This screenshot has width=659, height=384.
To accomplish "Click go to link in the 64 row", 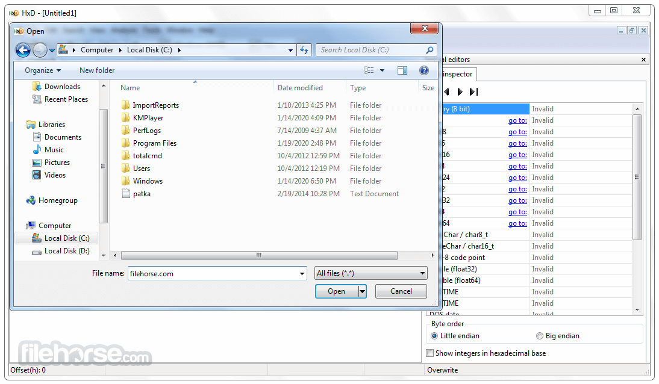I will [517, 223].
